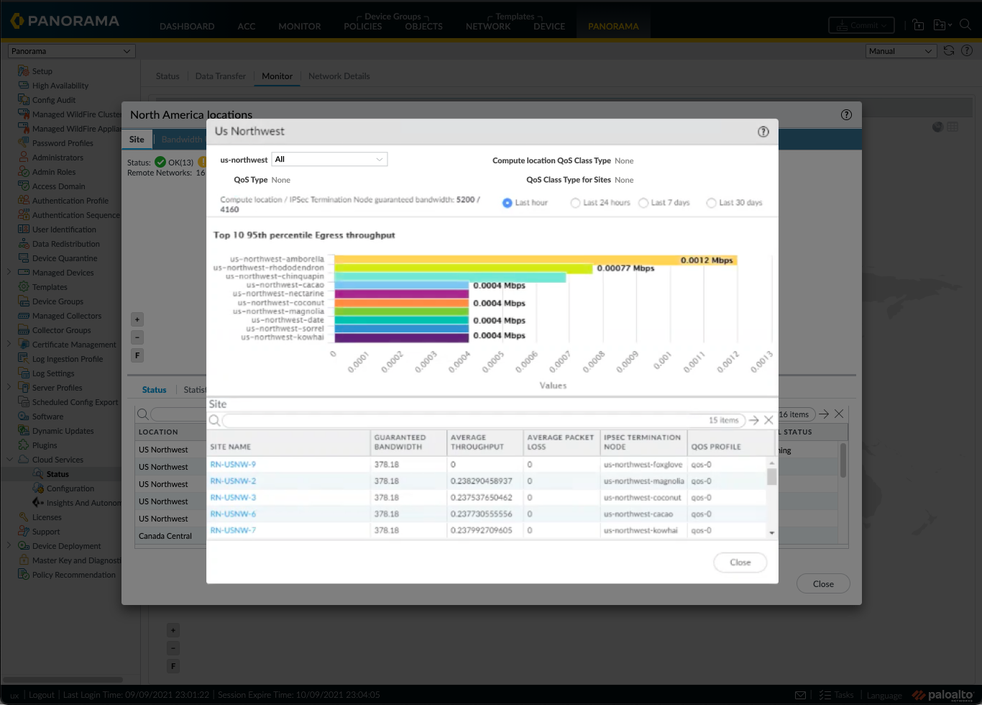
Task: Open help for Us Northwest dialog
Action: [763, 132]
